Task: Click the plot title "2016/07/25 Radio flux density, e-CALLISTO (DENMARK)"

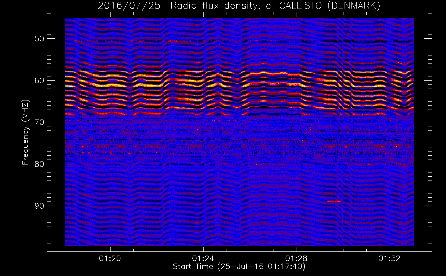Action: coord(239,6)
